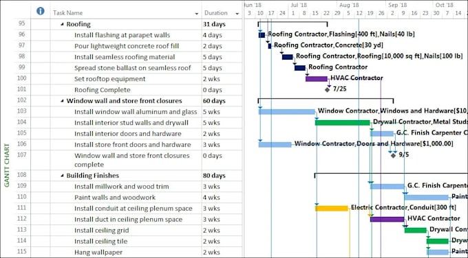The height and width of the screenshot is (258, 468).
Task: Select task 'Pour lightweight concrete roof fill'
Action: pos(127,46)
